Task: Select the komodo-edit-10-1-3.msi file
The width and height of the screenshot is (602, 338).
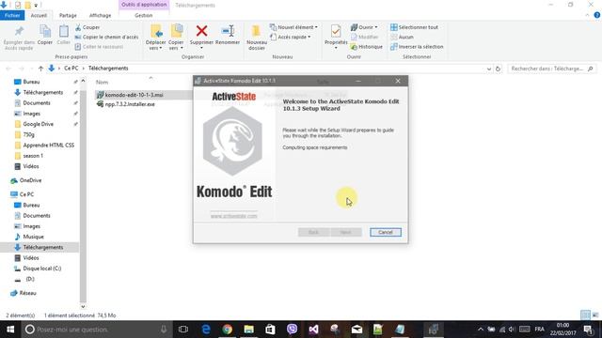Action: click(134, 95)
